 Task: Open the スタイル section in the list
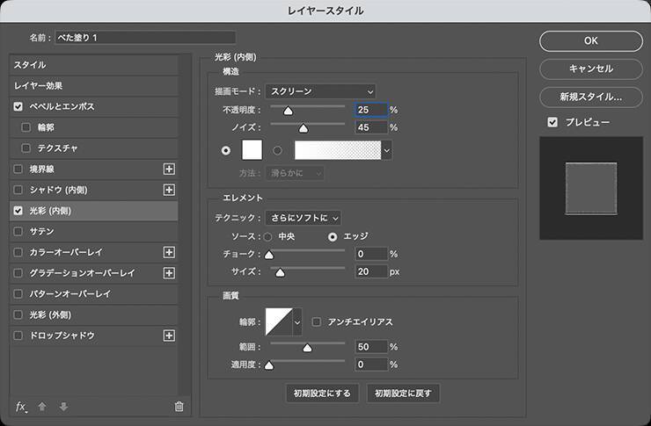pos(94,65)
